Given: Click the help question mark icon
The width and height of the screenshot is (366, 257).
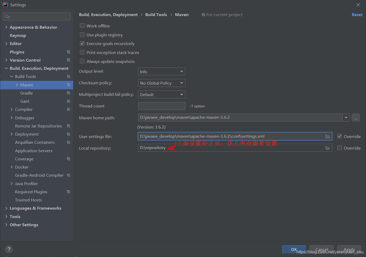Looking at the screenshot, I should (x=9, y=249).
